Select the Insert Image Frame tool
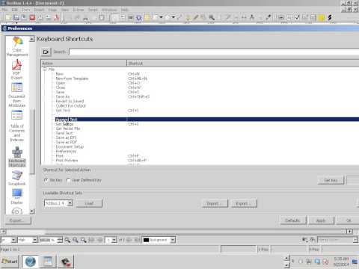This screenshot has height=269, width=359. (x=131, y=17)
